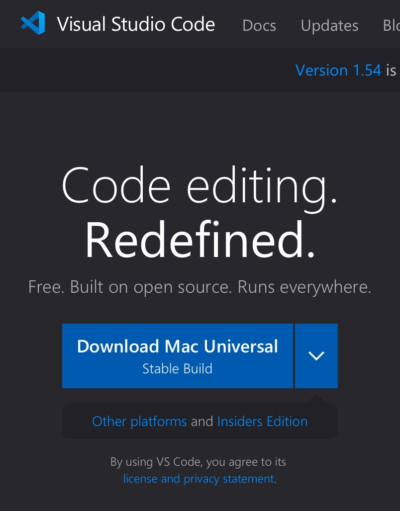Open the Version 1.54 release link
Viewport: 400px width, 511px height.
[338, 70]
